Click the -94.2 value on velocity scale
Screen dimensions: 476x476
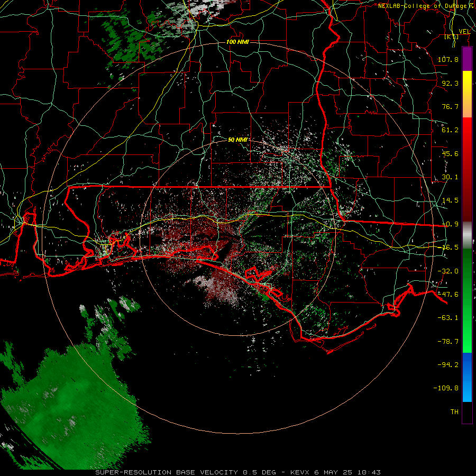click(x=448, y=365)
